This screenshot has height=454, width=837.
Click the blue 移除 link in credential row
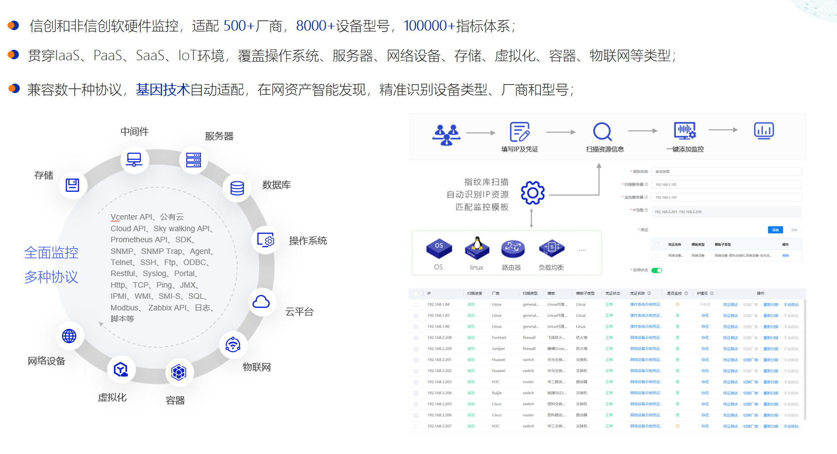click(x=785, y=256)
